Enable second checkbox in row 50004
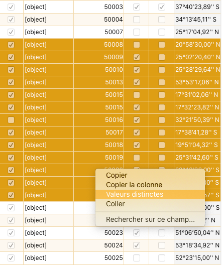The height and width of the screenshot is (265, 222). [137, 20]
